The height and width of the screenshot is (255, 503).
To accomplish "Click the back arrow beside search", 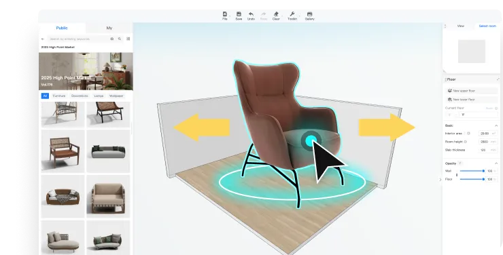I will tap(43, 39).
